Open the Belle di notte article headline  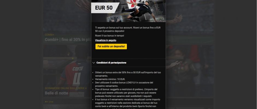coord(56,93)
